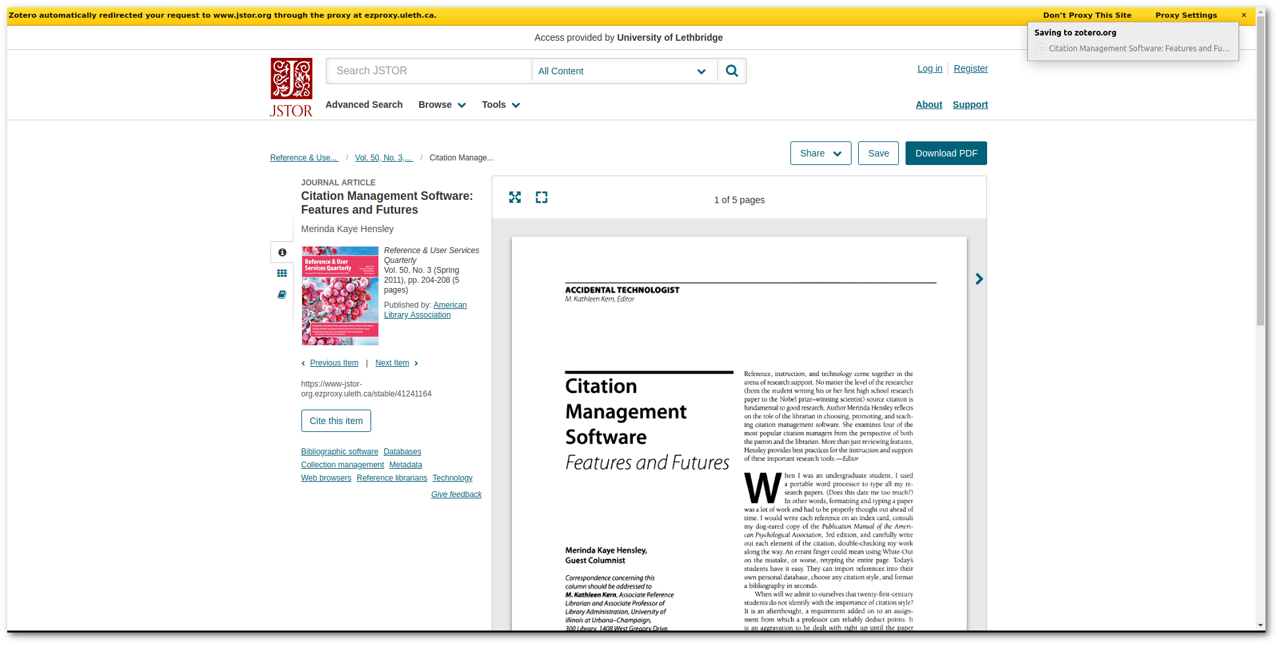The image size is (1278, 645).
Task: Click the JSTOR logo
Action: point(291,87)
